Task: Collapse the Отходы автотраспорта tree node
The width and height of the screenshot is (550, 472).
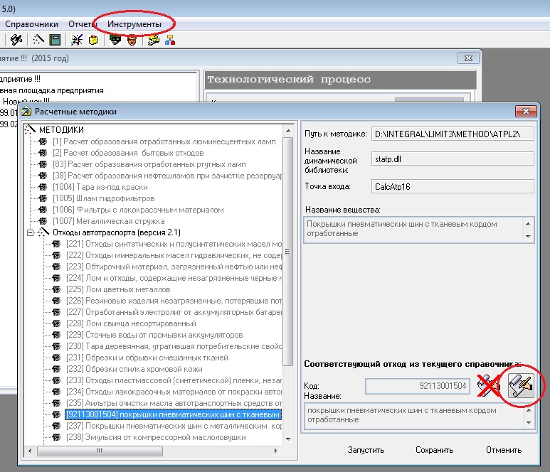Action: 30,232
